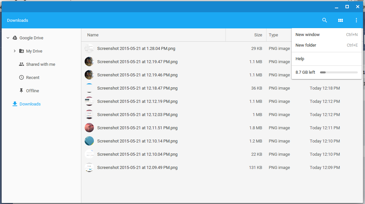Click the Google Drive logo icon
This screenshot has height=204, width=365.
pos(15,38)
